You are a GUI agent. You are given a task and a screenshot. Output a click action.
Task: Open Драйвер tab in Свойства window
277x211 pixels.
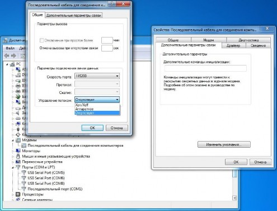coord(233,45)
